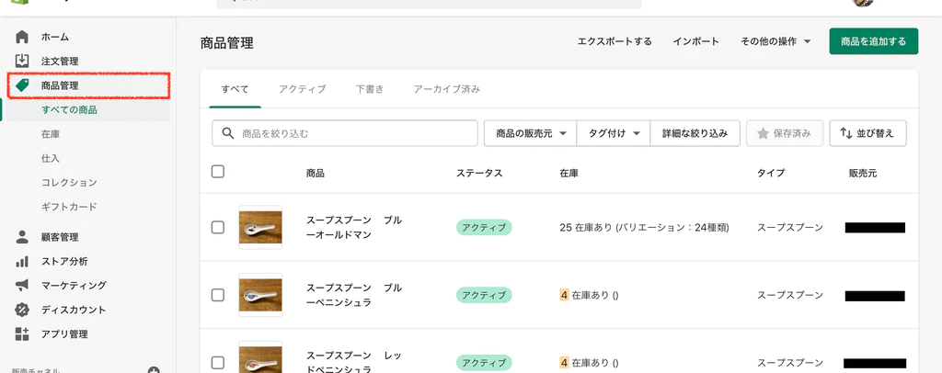Click the 顧客管理 sidebar label
942x373 pixels.
tap(60, 237)
